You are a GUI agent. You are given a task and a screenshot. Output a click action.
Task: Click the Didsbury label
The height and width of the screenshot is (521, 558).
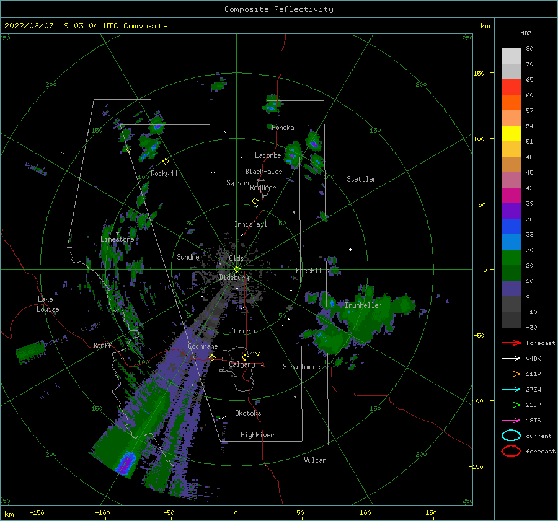pos(234,278)
